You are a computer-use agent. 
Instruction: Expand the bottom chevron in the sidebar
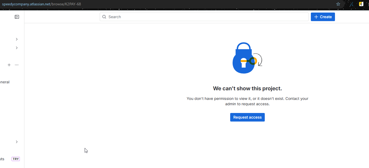pos(17,142)
